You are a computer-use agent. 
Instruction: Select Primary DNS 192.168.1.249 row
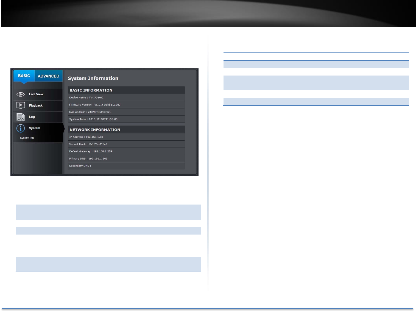pos(127,158)
